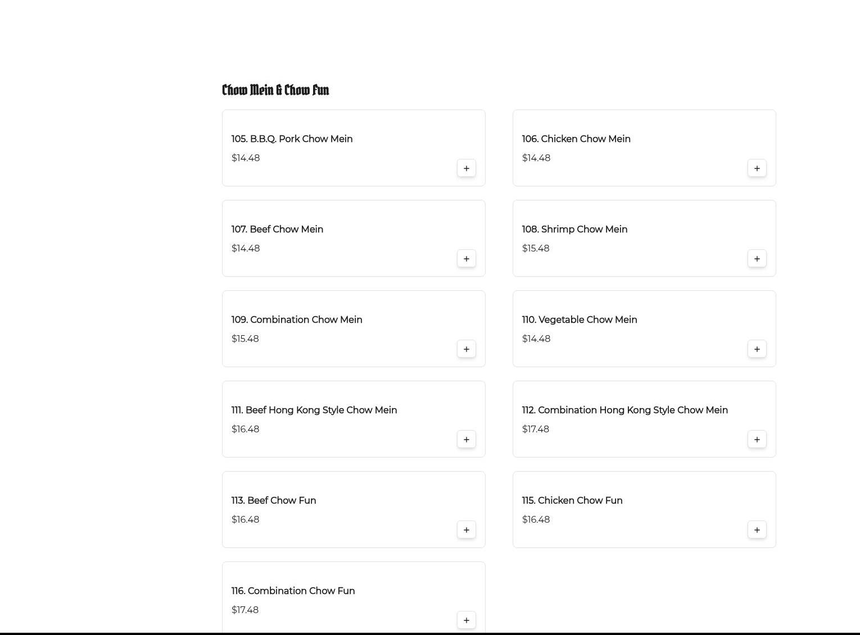860x635 pixels.
Task: Open the 105. B.B.Q. Pork Chow Mein item title
Action: click(292, 139)
